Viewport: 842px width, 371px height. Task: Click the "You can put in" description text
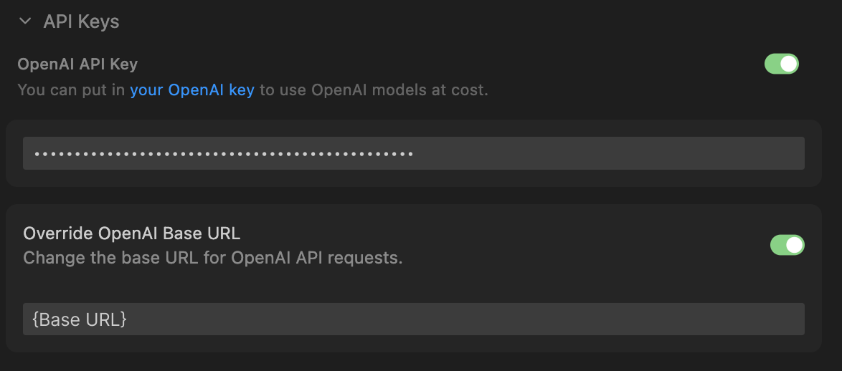(72, 90)
